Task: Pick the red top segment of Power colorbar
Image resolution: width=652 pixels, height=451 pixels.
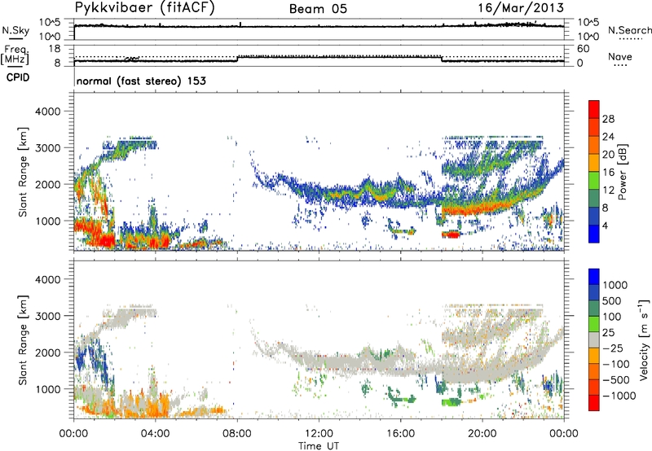Action: [x=594, y=109]
